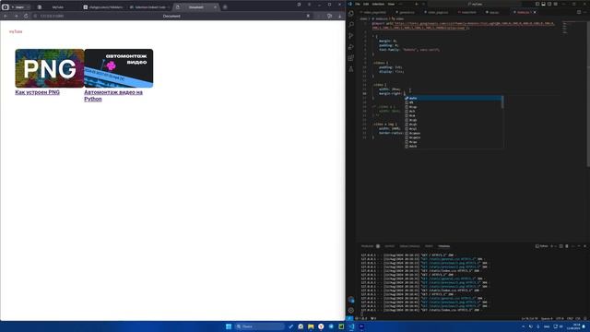Switch to the base.html editor tab
The image size is (590, 332).
click(x=467, y=12)
